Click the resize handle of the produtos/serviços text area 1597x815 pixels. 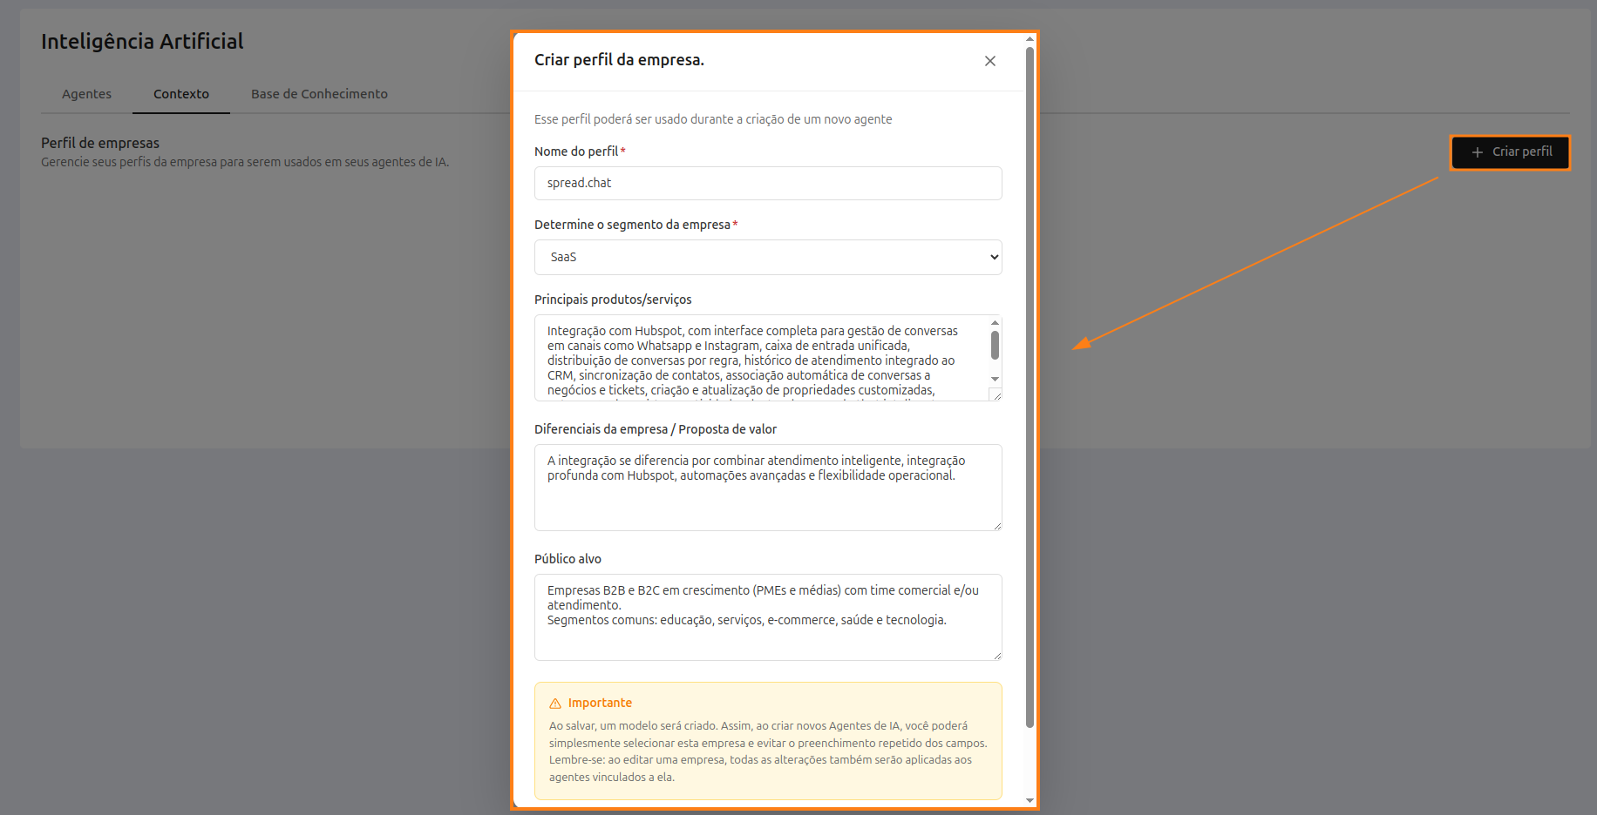coord(996,395)
